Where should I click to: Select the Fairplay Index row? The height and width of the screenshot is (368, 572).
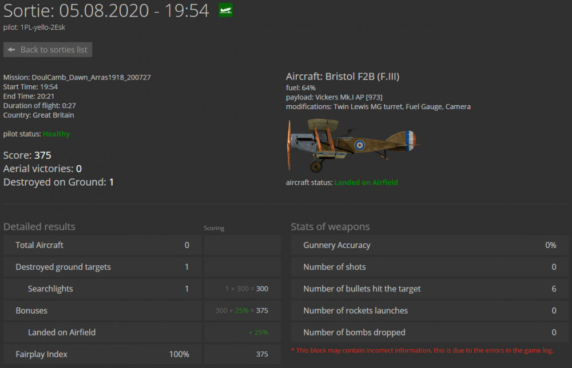point(102,354)
